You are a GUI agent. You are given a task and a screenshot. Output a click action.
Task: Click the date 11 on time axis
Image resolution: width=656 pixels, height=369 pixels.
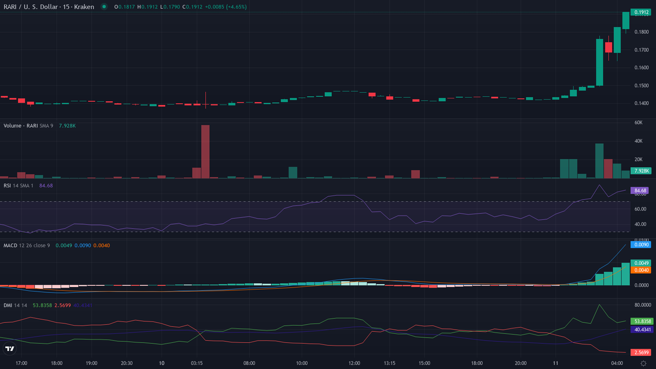point(555,363)
